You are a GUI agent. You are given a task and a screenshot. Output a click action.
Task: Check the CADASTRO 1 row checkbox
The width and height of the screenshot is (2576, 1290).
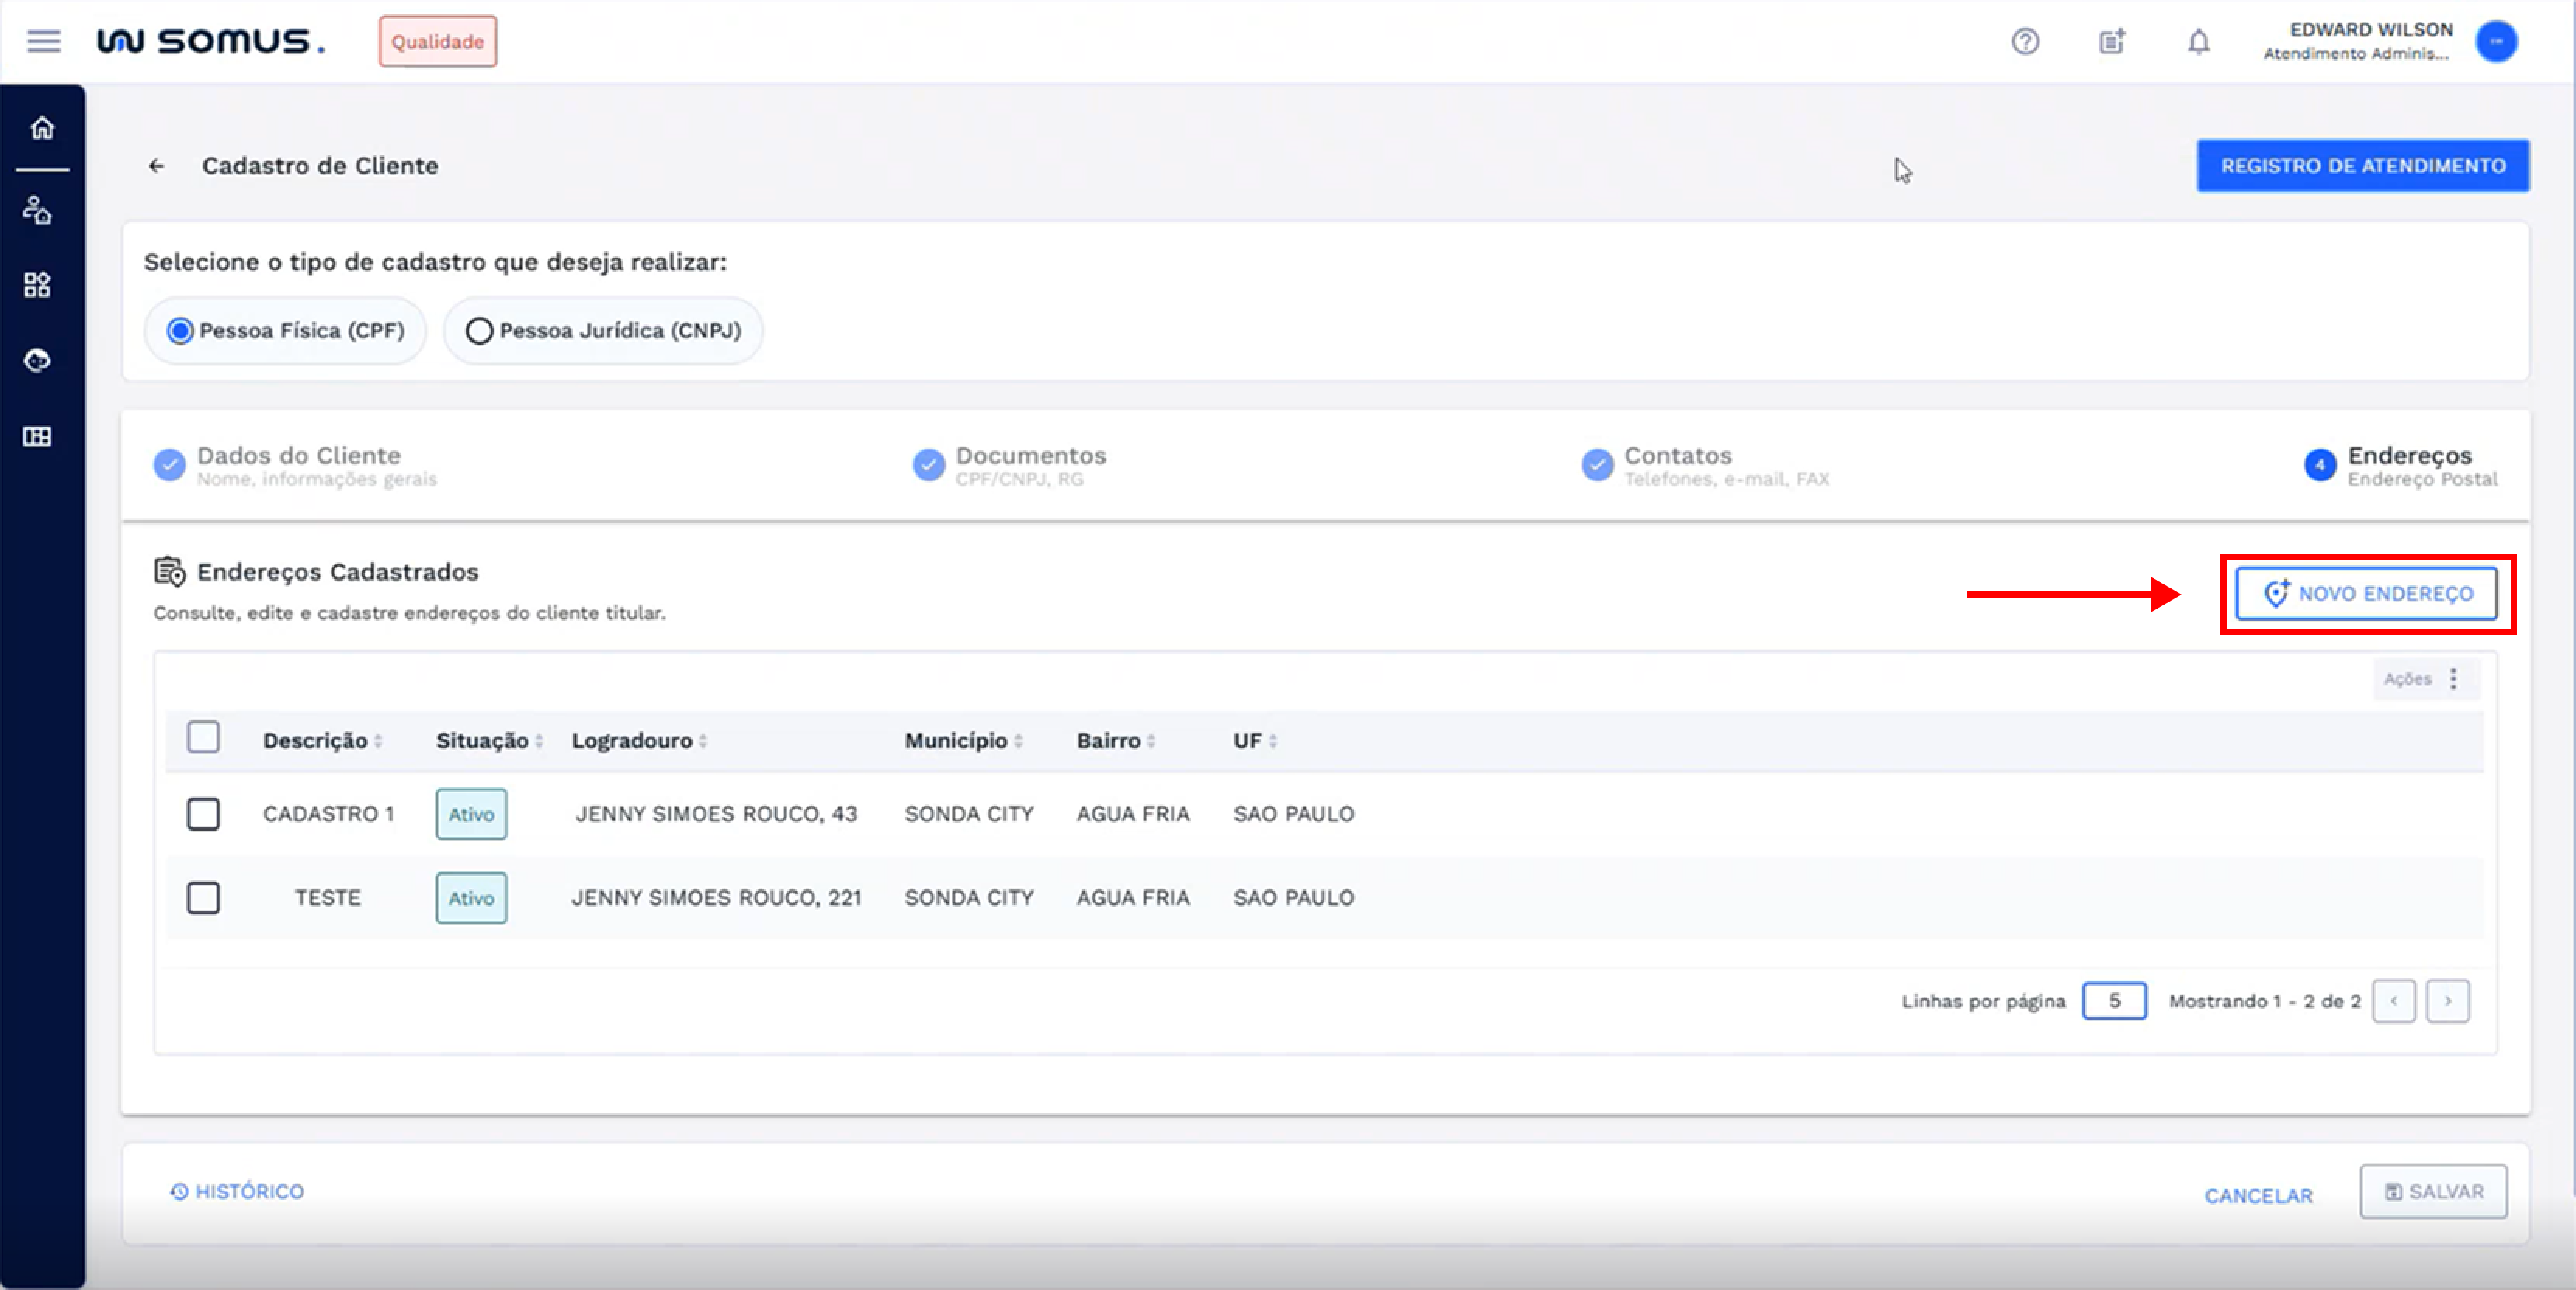(x=204, y=814)
